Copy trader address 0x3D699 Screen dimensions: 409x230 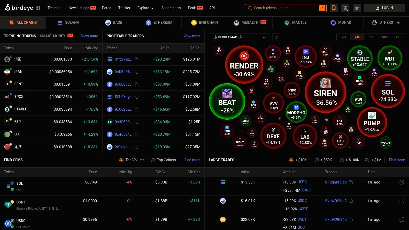(x=137, y=122)
